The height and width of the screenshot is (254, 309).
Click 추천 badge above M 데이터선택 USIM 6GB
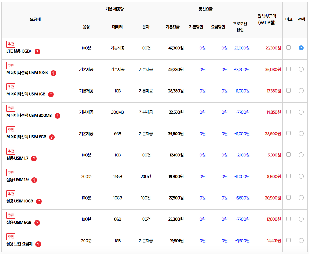11,130
